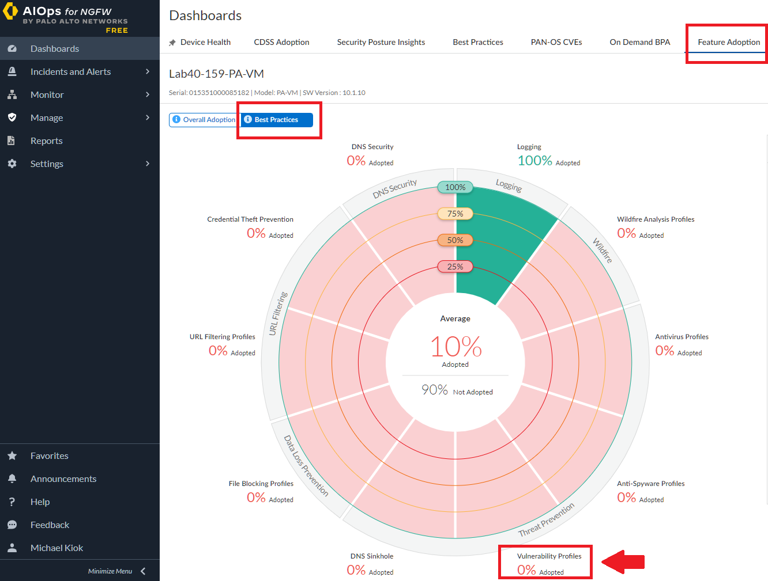Click the Manage shield icon

[12, 117]
